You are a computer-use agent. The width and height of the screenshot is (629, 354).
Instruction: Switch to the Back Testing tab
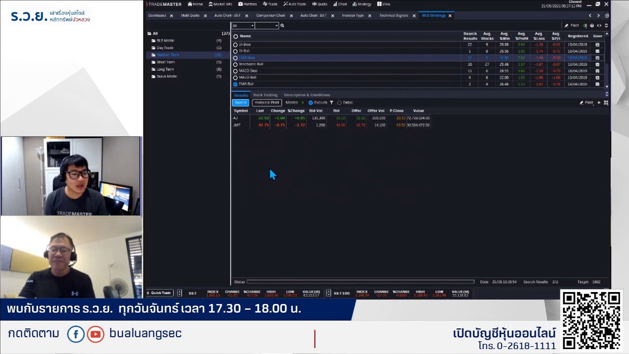(x=265, y=95)
